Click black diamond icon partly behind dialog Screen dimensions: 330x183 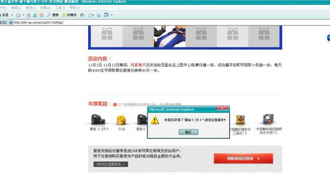[142, 119]
